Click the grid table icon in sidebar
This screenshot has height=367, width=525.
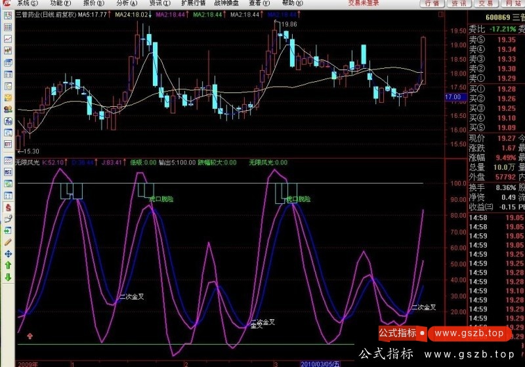[x=8, y=28]
